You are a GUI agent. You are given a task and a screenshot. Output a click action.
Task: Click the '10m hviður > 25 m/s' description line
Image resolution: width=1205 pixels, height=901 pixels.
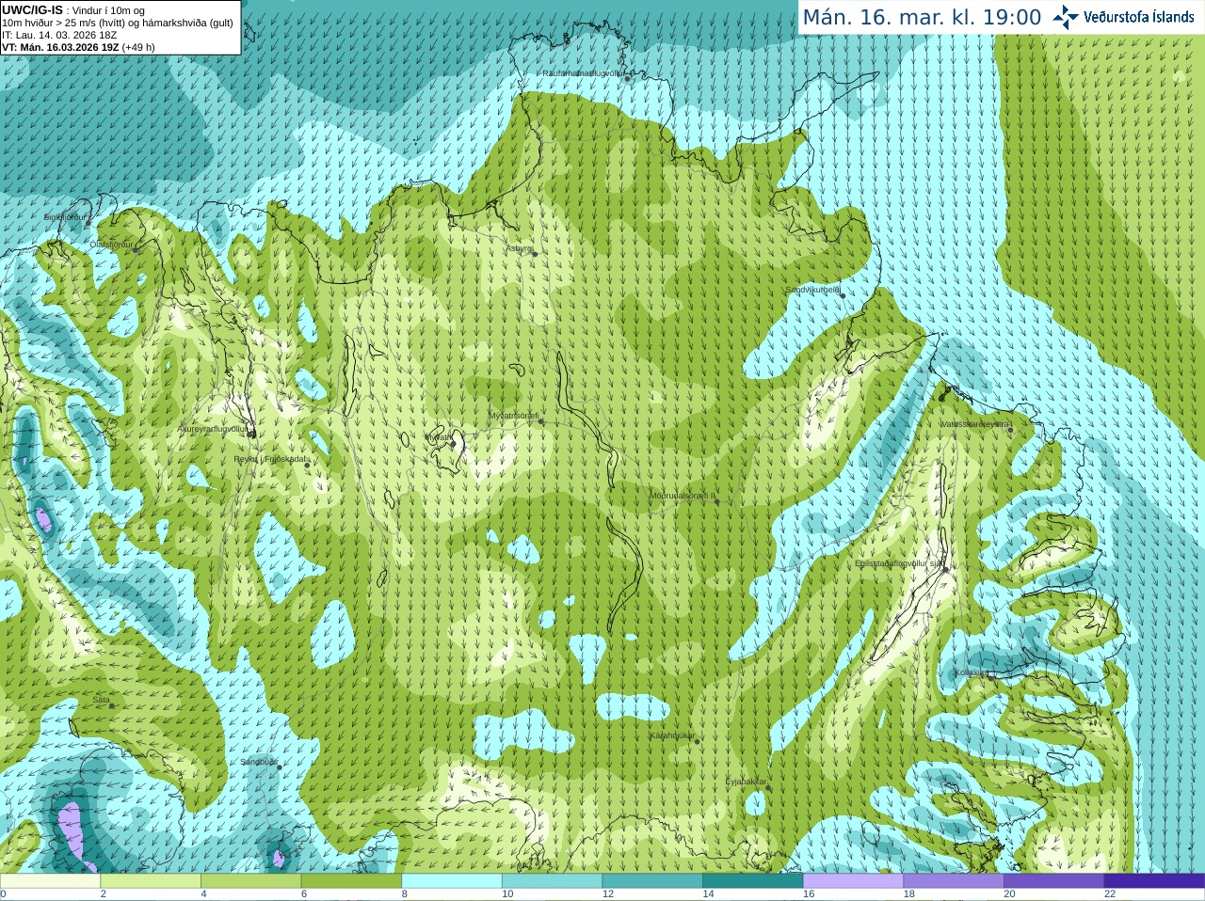[x=118, y=23]
